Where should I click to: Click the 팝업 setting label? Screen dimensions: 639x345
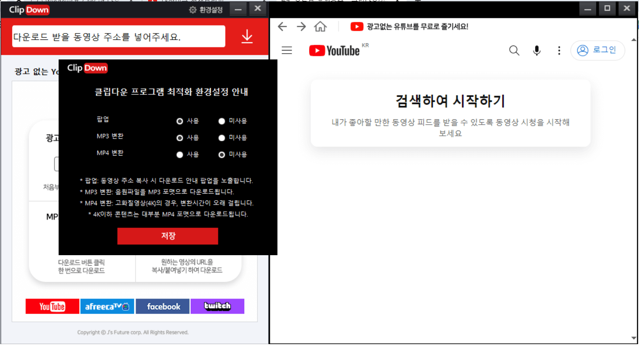coord(103,120)
